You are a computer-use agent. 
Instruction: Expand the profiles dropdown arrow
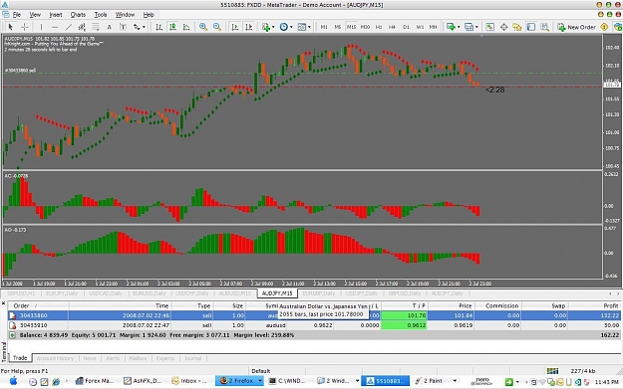point(476,27)
